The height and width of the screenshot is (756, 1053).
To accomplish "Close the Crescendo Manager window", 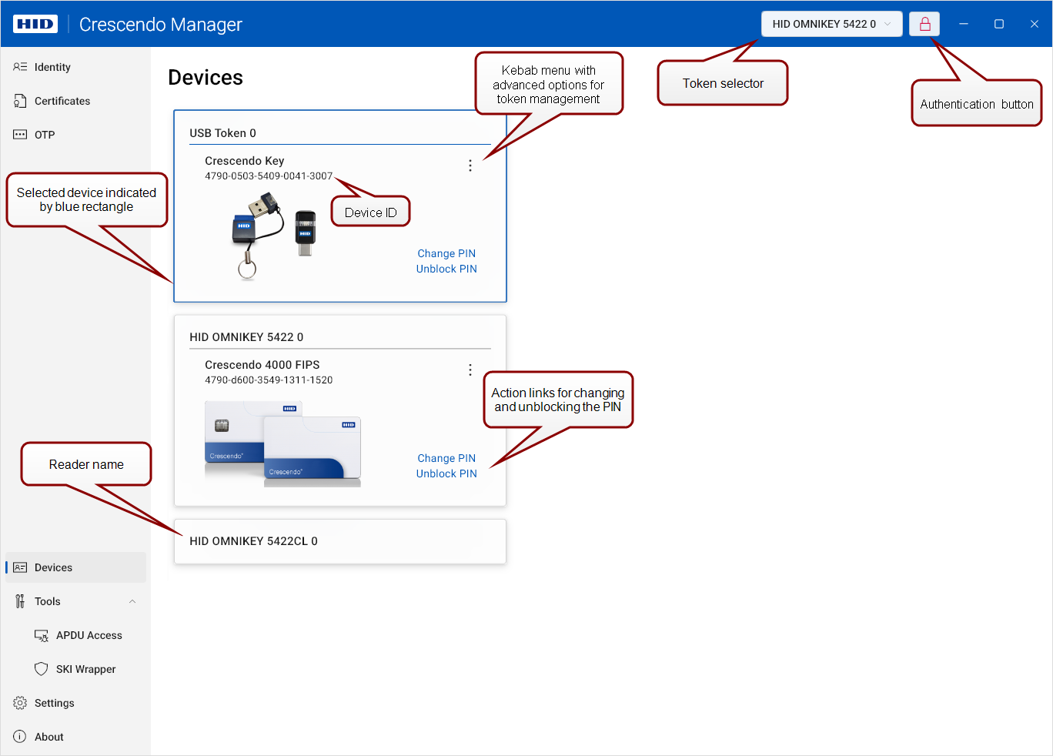I will pos(1035,24).
